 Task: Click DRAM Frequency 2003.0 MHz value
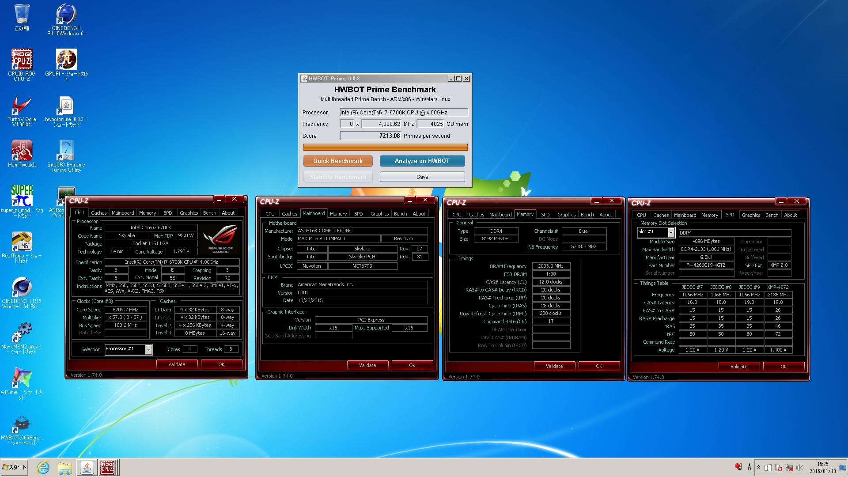pos(551,266)
